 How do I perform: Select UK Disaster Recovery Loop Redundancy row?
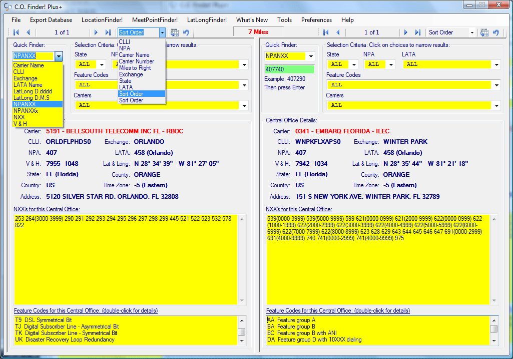pos(65,340)
